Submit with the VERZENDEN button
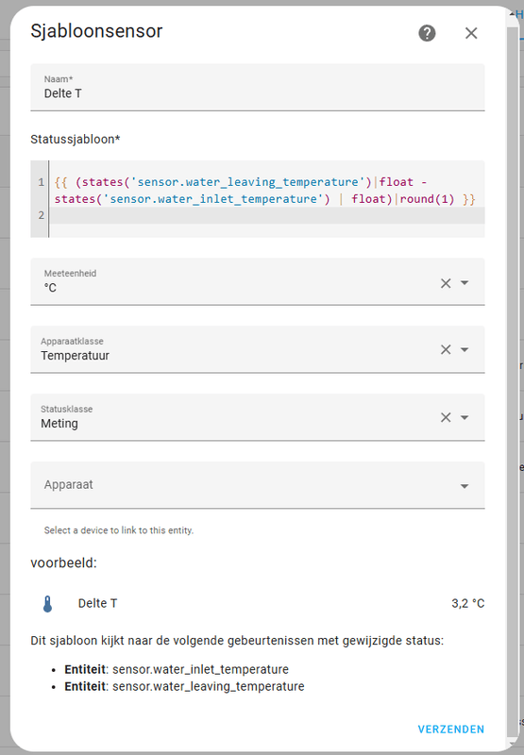524x755 pixels. [x=450, y=729]
